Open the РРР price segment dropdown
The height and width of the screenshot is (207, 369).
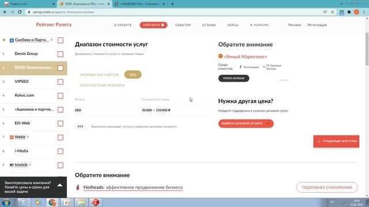81,126
